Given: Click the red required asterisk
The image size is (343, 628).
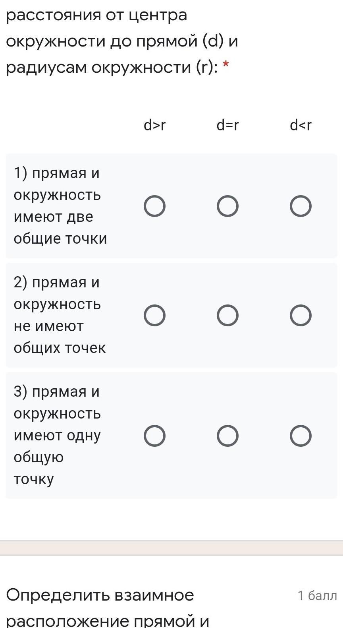Looking at the screenshot, I should pos(226,65).
